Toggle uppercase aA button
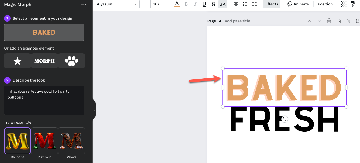 (223, 4)
